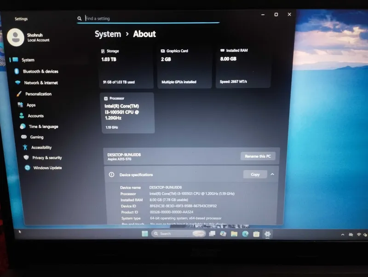The image size is (368, 277).
Task: Focus the Find a setting search box
Action: click(x=148, y=18)
